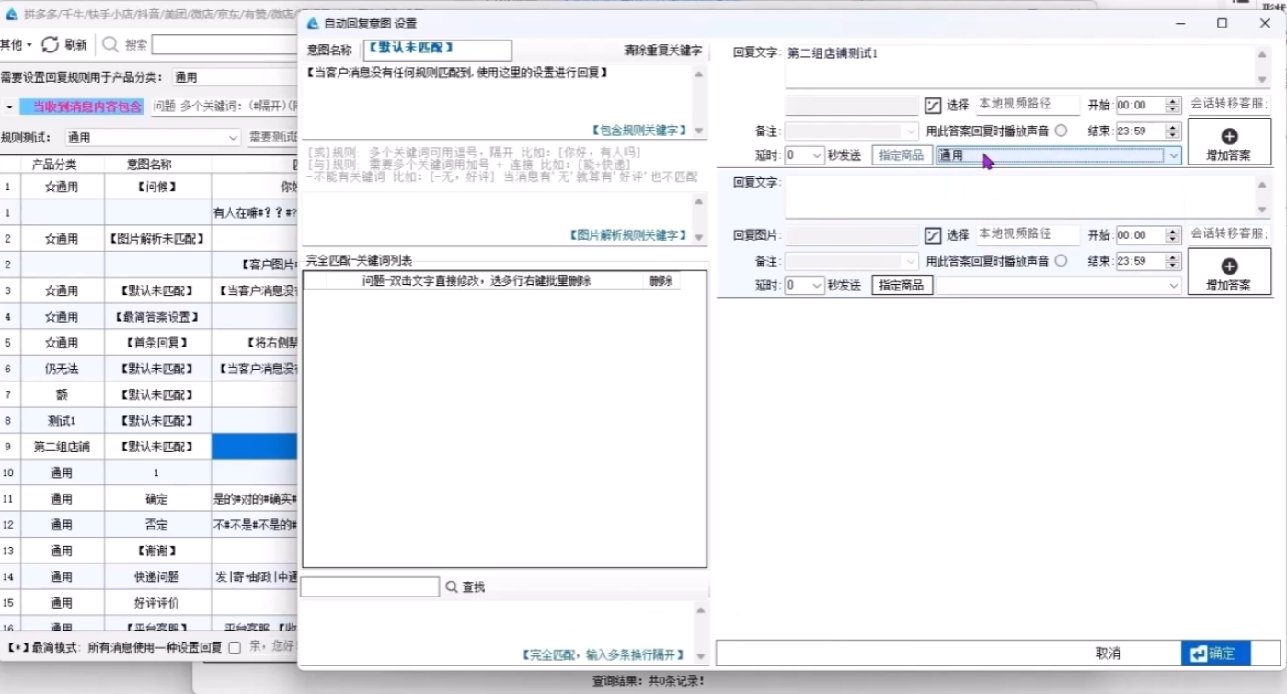Click the second 增加答案 plus icon
1287x694 pixels.
point(1228,267)
